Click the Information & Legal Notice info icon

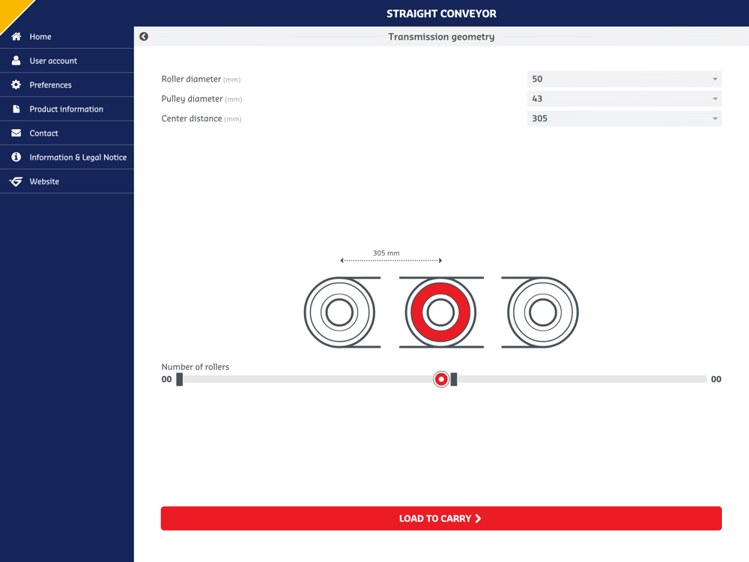(16, 157)
